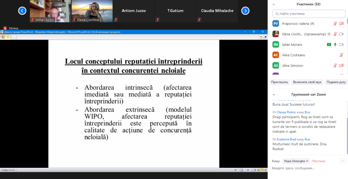Go to the previous slide in PowerPoint status bar
This screenshot has height=179, width=348.
pos(236,170)
